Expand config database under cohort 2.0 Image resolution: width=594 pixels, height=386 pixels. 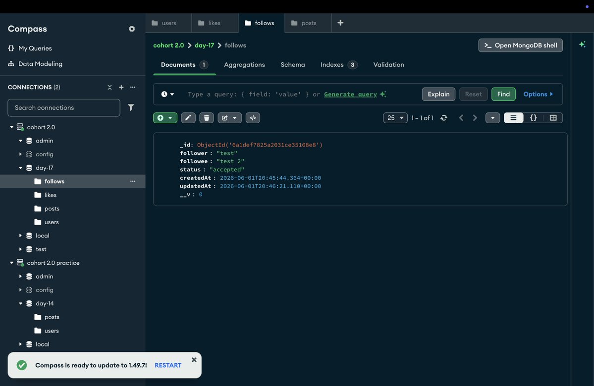tap(20, 154)
